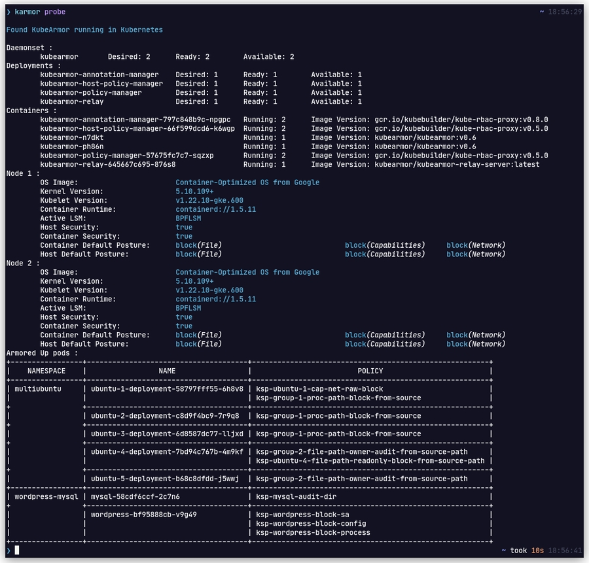Click the prompt chevron before karmor probe
Viewport: 589px width, 563px height.
coord(9,12)
